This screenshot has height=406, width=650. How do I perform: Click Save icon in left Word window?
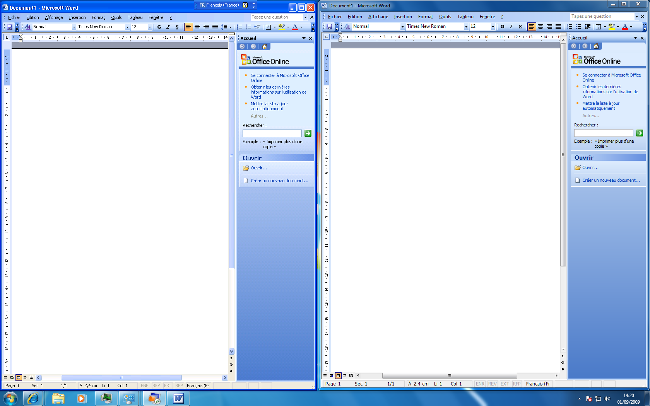[10, 27]
